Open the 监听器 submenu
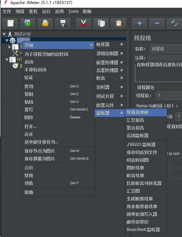This screenshot has height=237, width=182. coord(110,113)
